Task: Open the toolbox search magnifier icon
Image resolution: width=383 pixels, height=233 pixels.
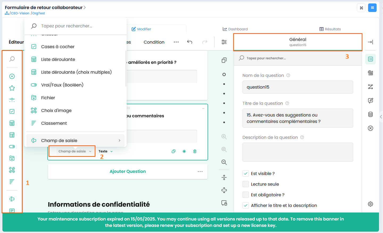Action: pyautogui.click(x=12, y=59)
